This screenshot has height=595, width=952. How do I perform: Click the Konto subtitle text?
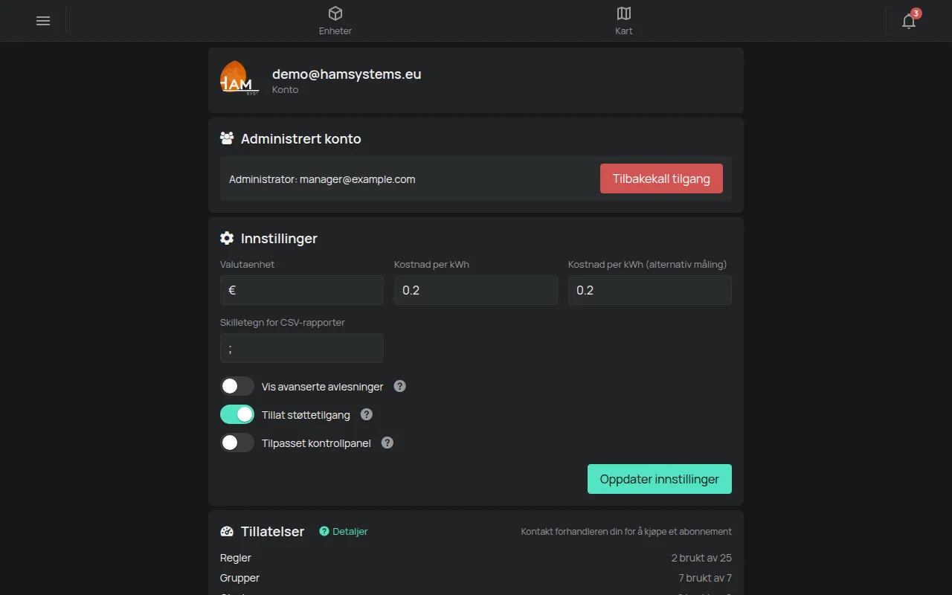click(x=285, y=89)
